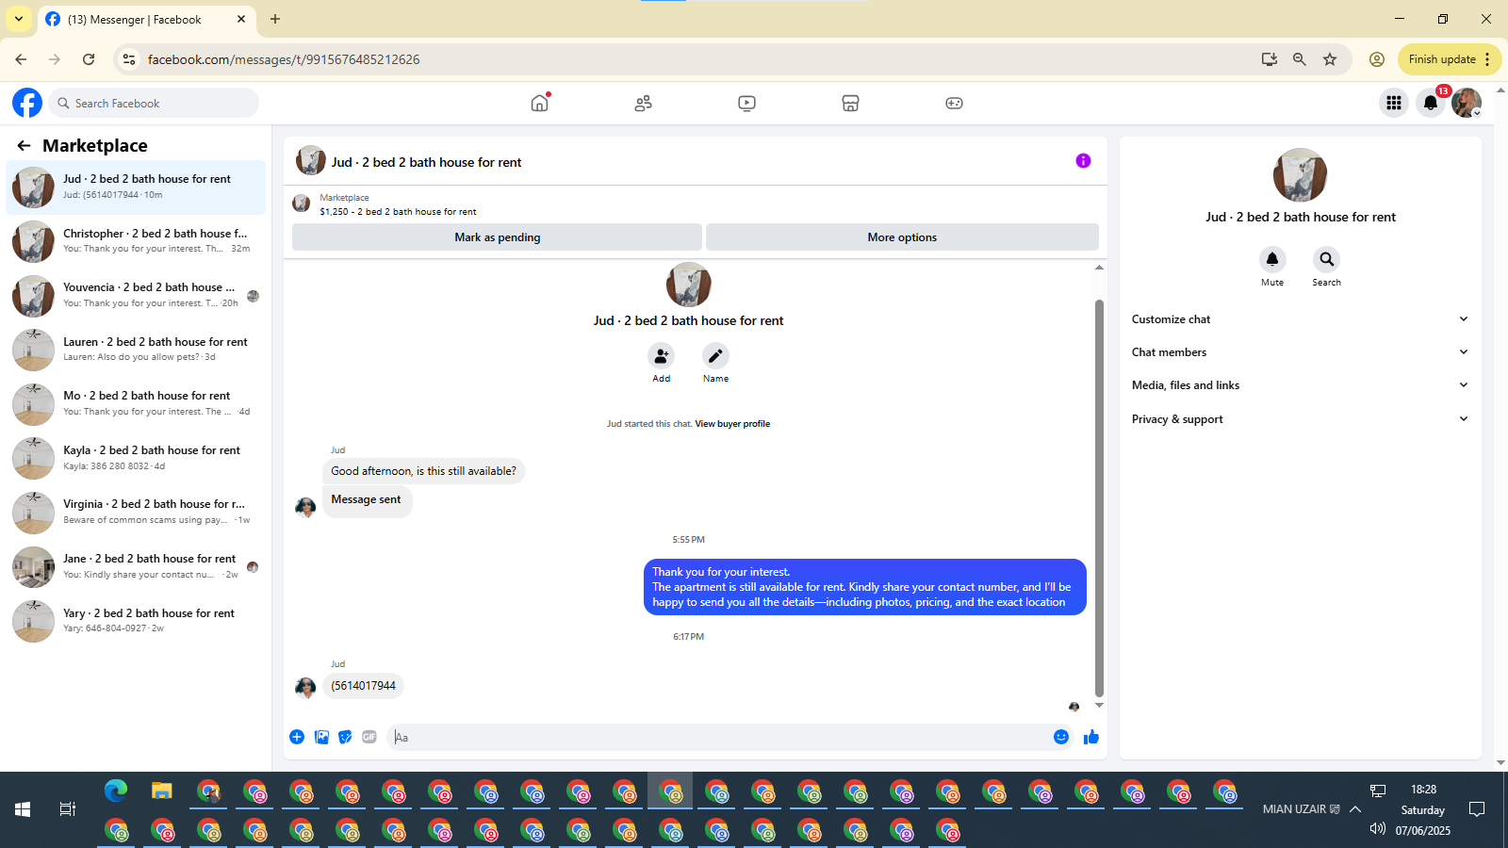Search in conversation magnifier icon

pyautogui.click(x=1326, y=259)
